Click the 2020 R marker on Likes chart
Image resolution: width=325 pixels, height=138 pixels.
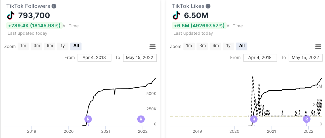tap(254, 119)
